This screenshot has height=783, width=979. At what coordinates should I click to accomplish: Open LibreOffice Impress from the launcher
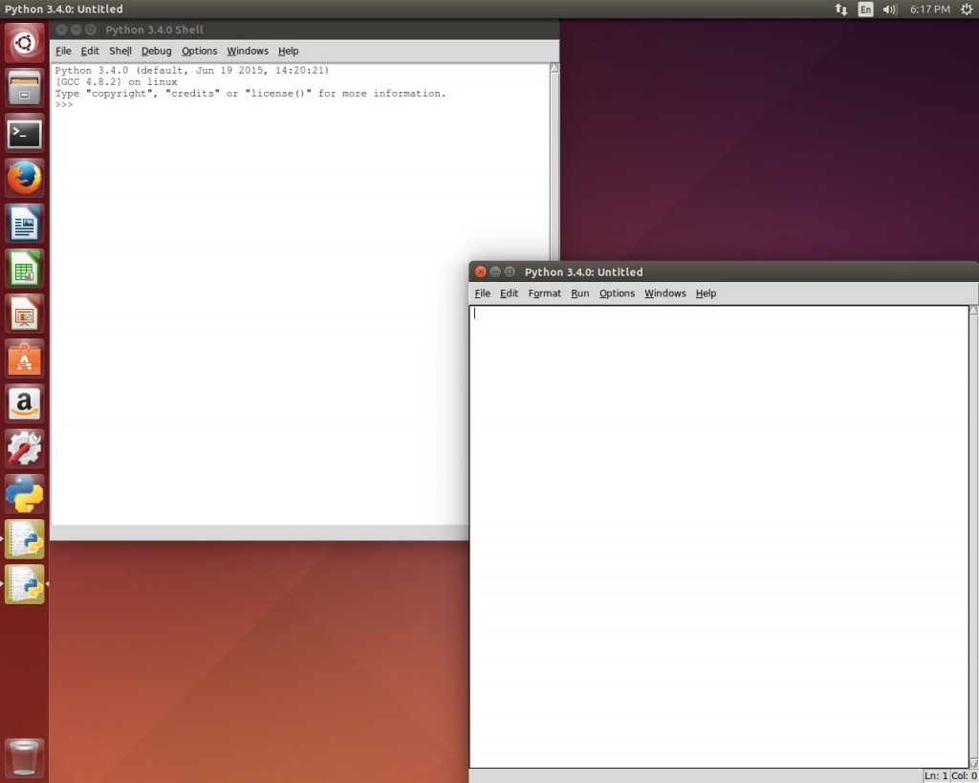pos(24,314)
